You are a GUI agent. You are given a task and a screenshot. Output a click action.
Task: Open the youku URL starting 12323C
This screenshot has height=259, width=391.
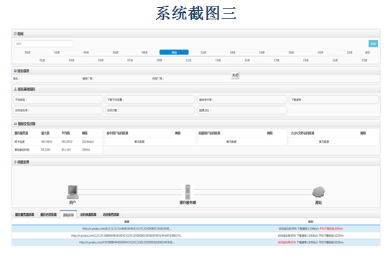(126, 235)
